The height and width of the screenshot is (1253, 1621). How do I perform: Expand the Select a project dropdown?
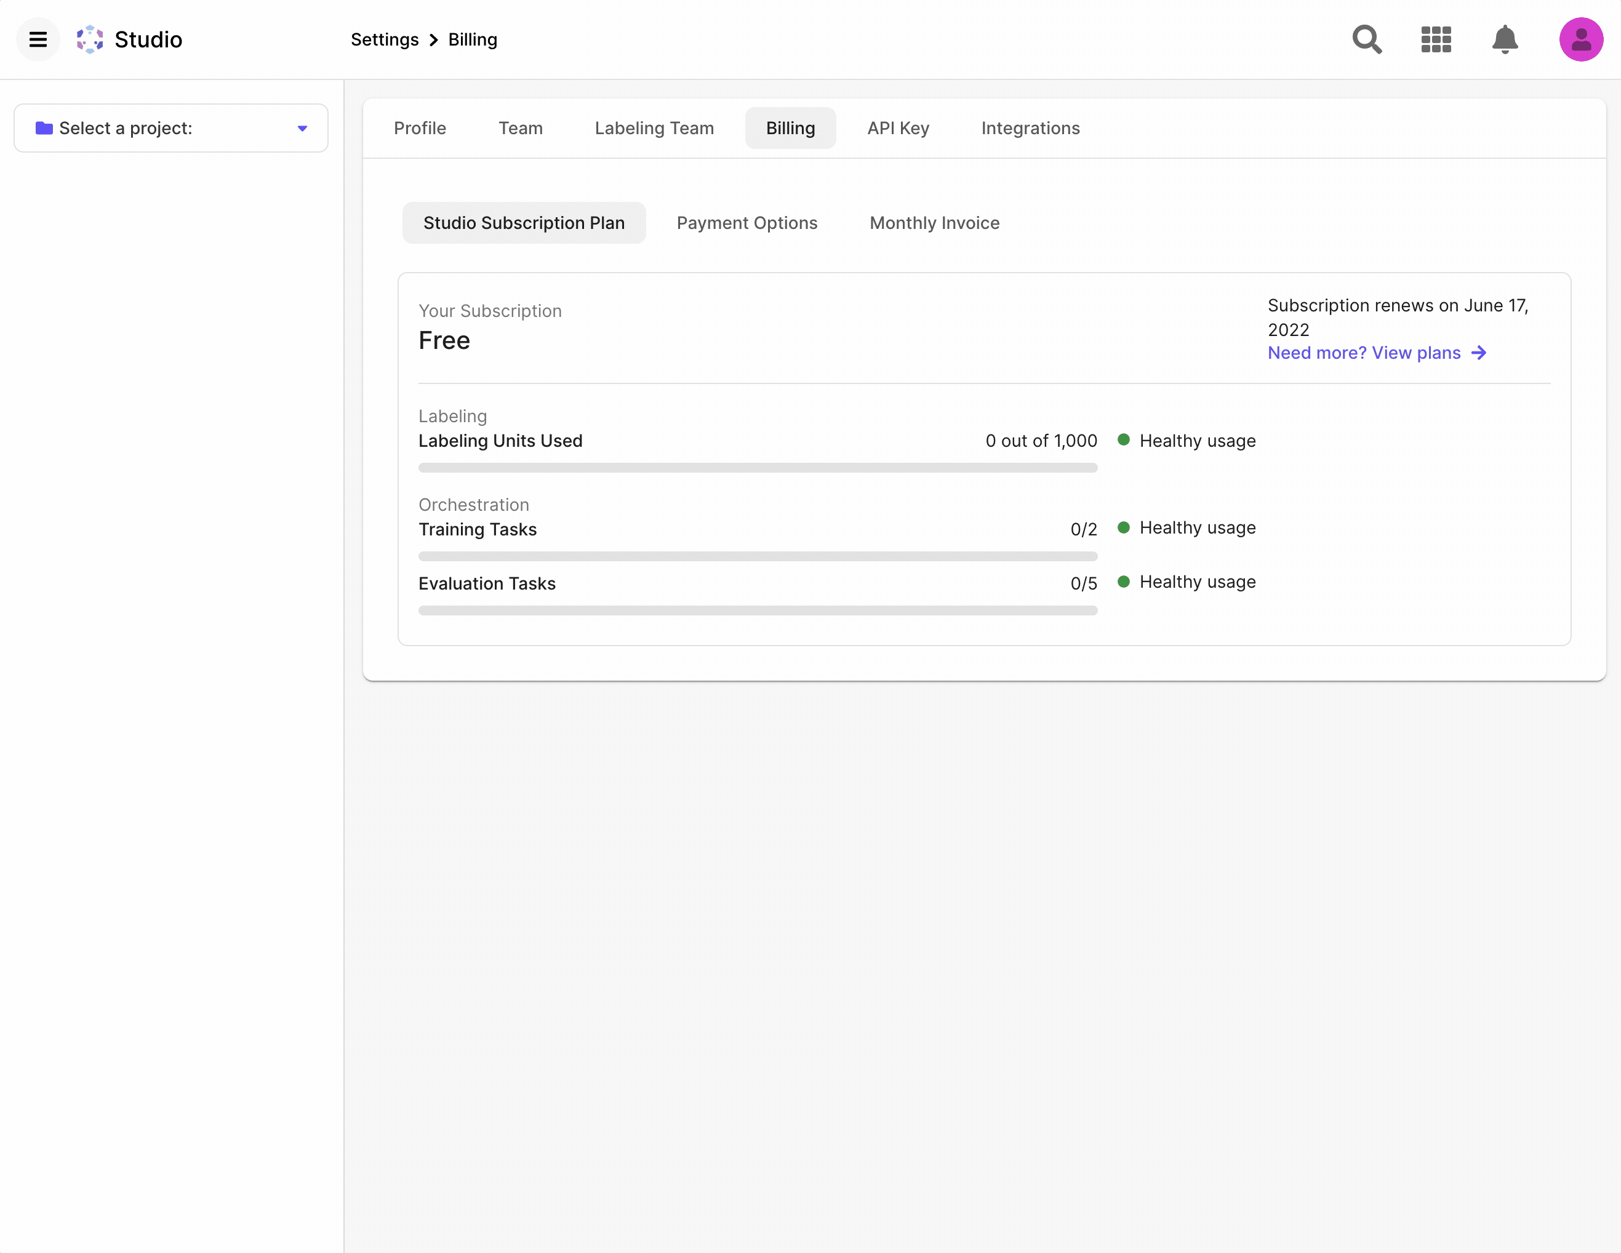[x=170, y=129]
